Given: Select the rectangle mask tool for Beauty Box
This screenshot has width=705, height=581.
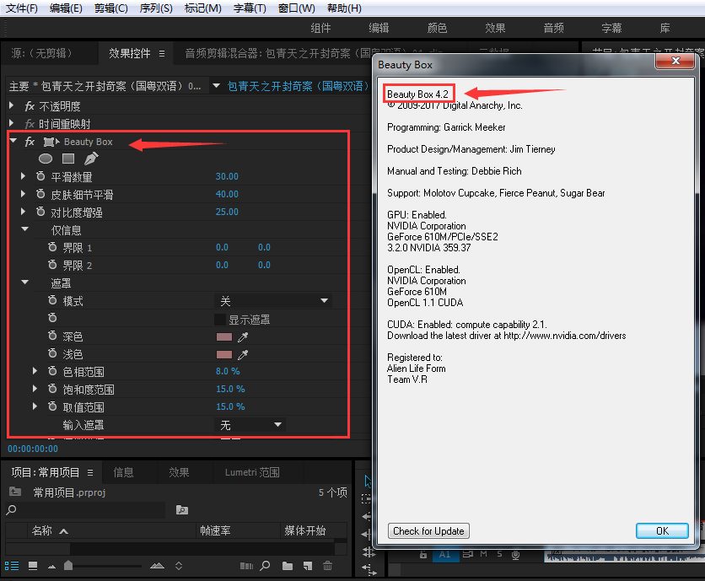Looking at the screenshot, I should coord(69,159).
